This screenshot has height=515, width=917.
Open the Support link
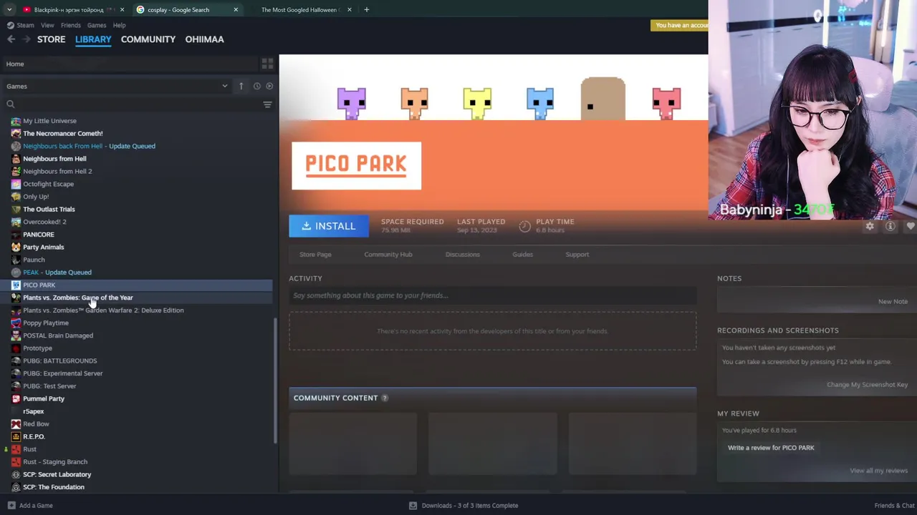pyautogui.click(x=577, y=255)
